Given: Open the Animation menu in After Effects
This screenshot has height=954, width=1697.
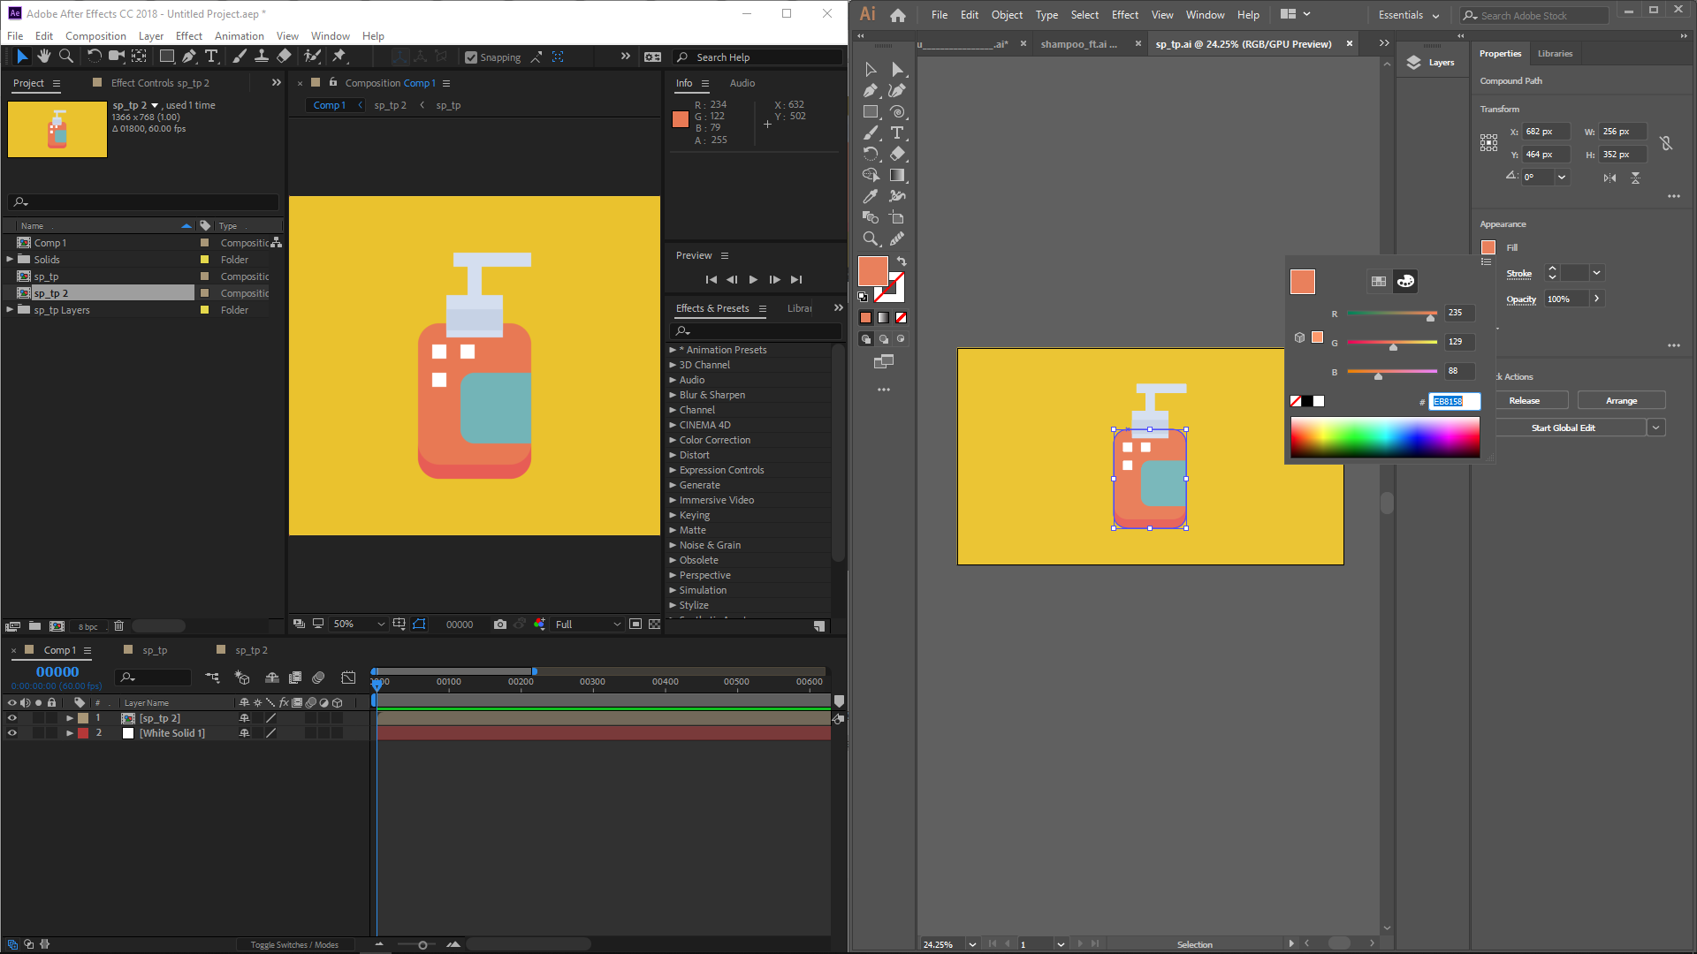Looking at the screenshot, I should point(239,36).
